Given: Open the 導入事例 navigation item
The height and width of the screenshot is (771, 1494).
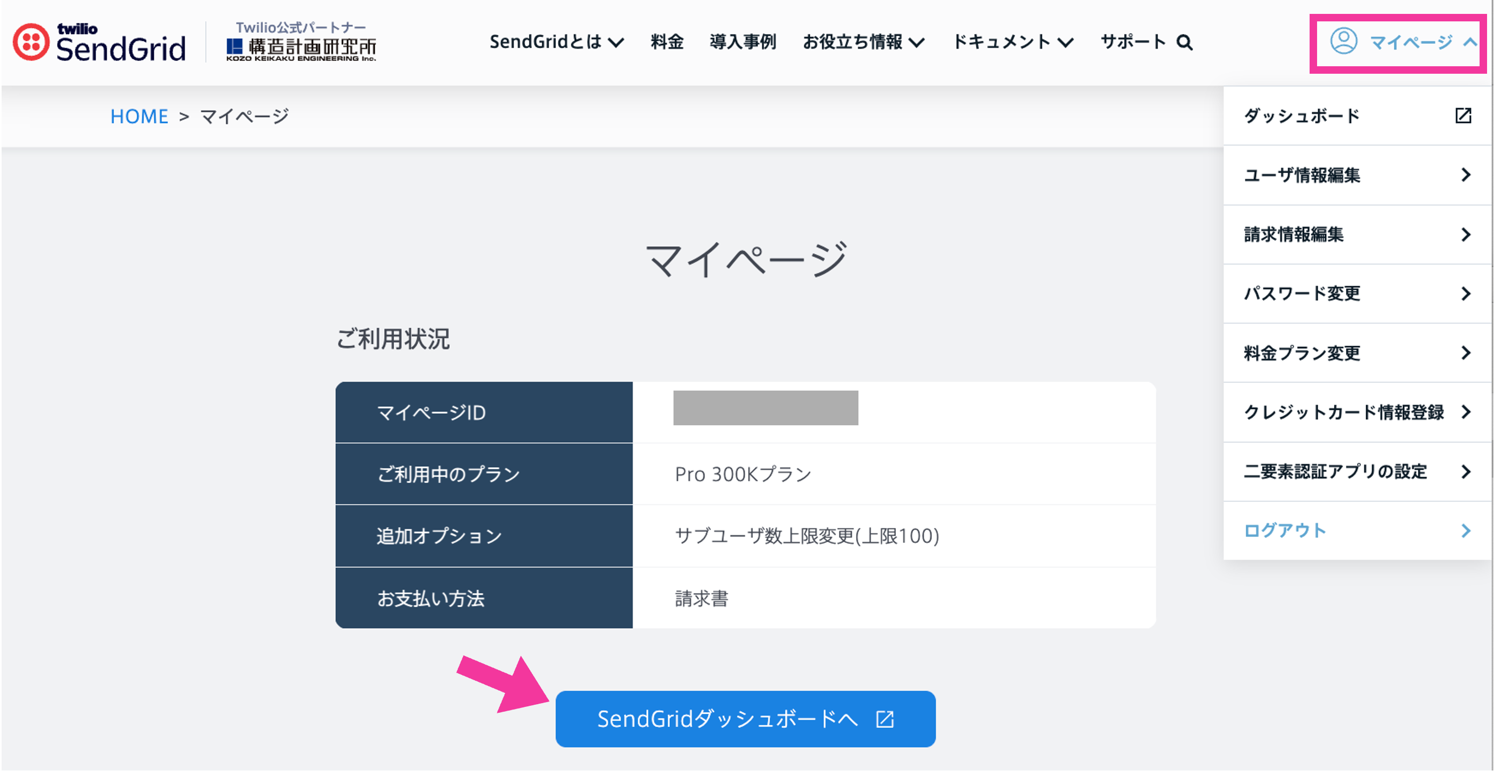Looking at the screenshot, I should tap(743, 42).
